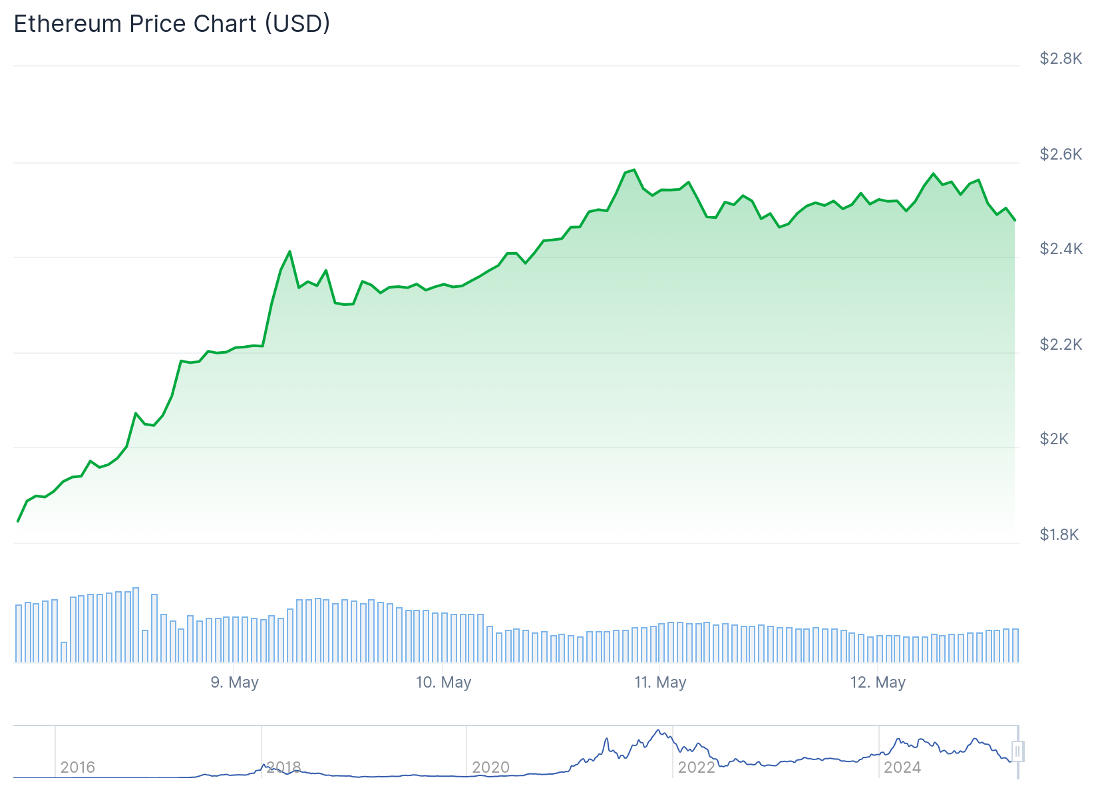Click the highest peak of the price line

635,170
